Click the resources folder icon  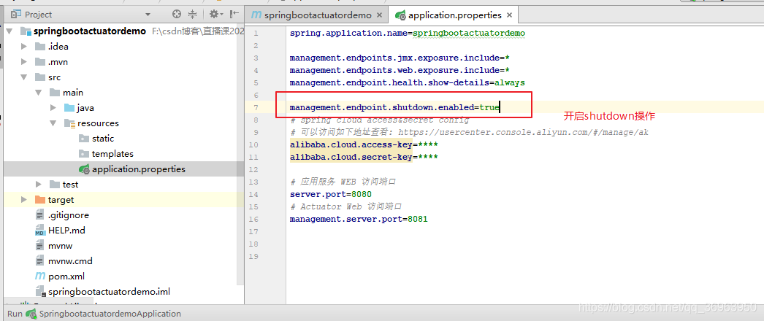pyautogui.click(x=69, y=123)
